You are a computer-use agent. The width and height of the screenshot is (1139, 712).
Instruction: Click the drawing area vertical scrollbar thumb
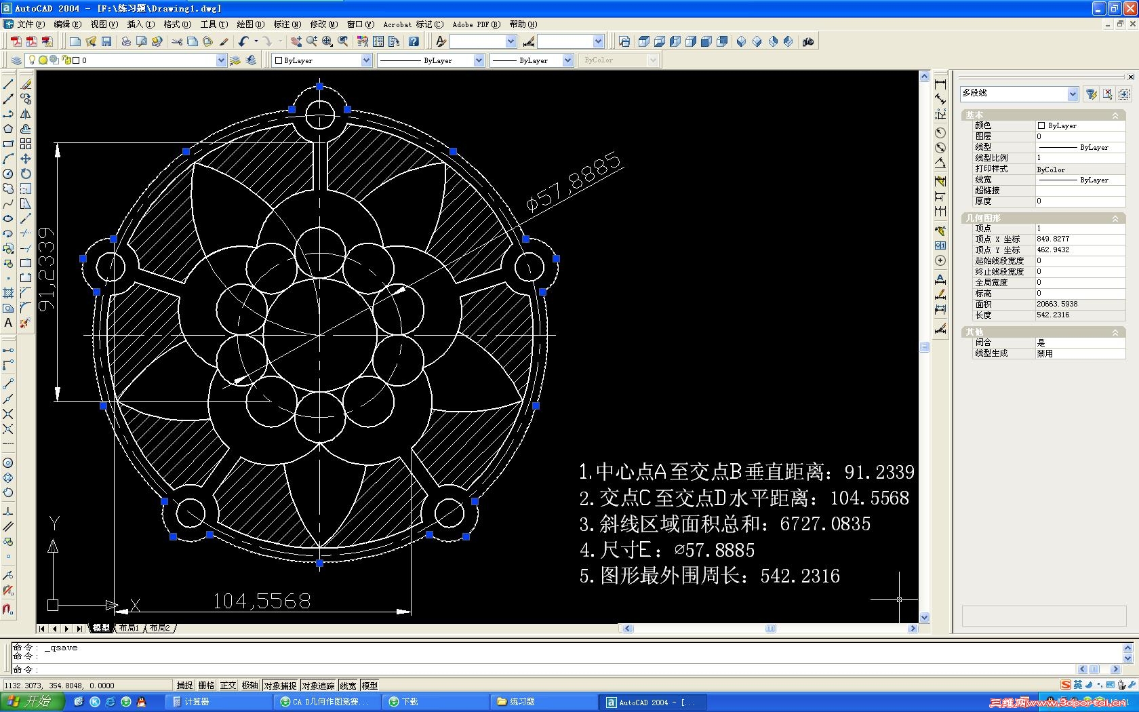(x=924, y=347)
